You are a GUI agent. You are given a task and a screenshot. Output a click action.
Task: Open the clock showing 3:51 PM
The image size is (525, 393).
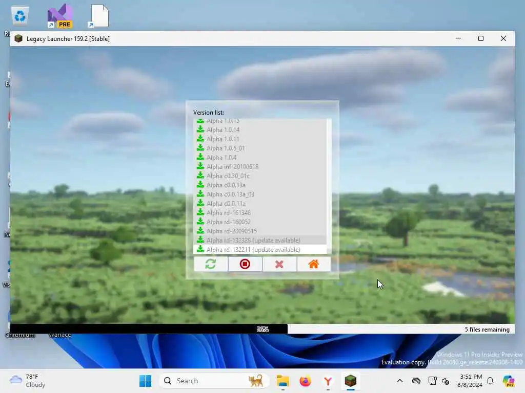point(470,381)
